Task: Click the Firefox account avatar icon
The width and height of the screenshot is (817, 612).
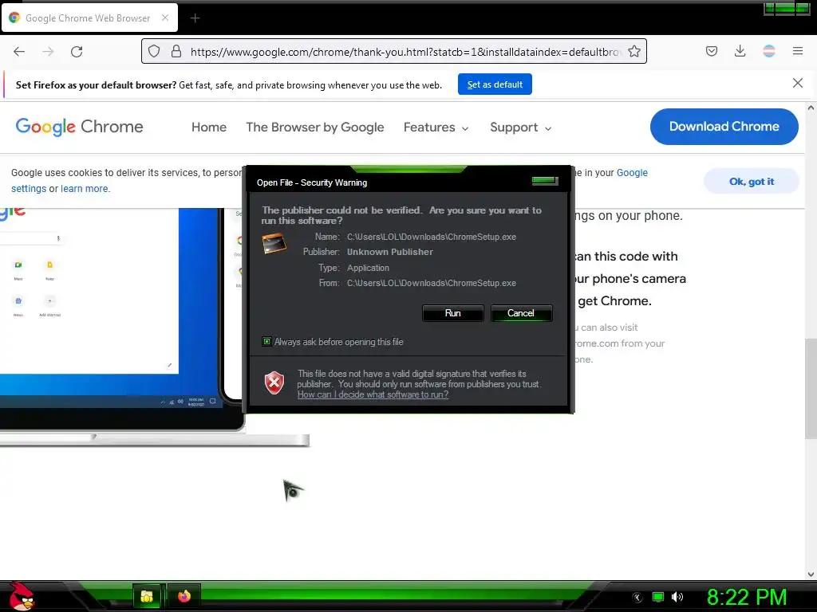Action: pyautogui.click(x=768, y=51)
